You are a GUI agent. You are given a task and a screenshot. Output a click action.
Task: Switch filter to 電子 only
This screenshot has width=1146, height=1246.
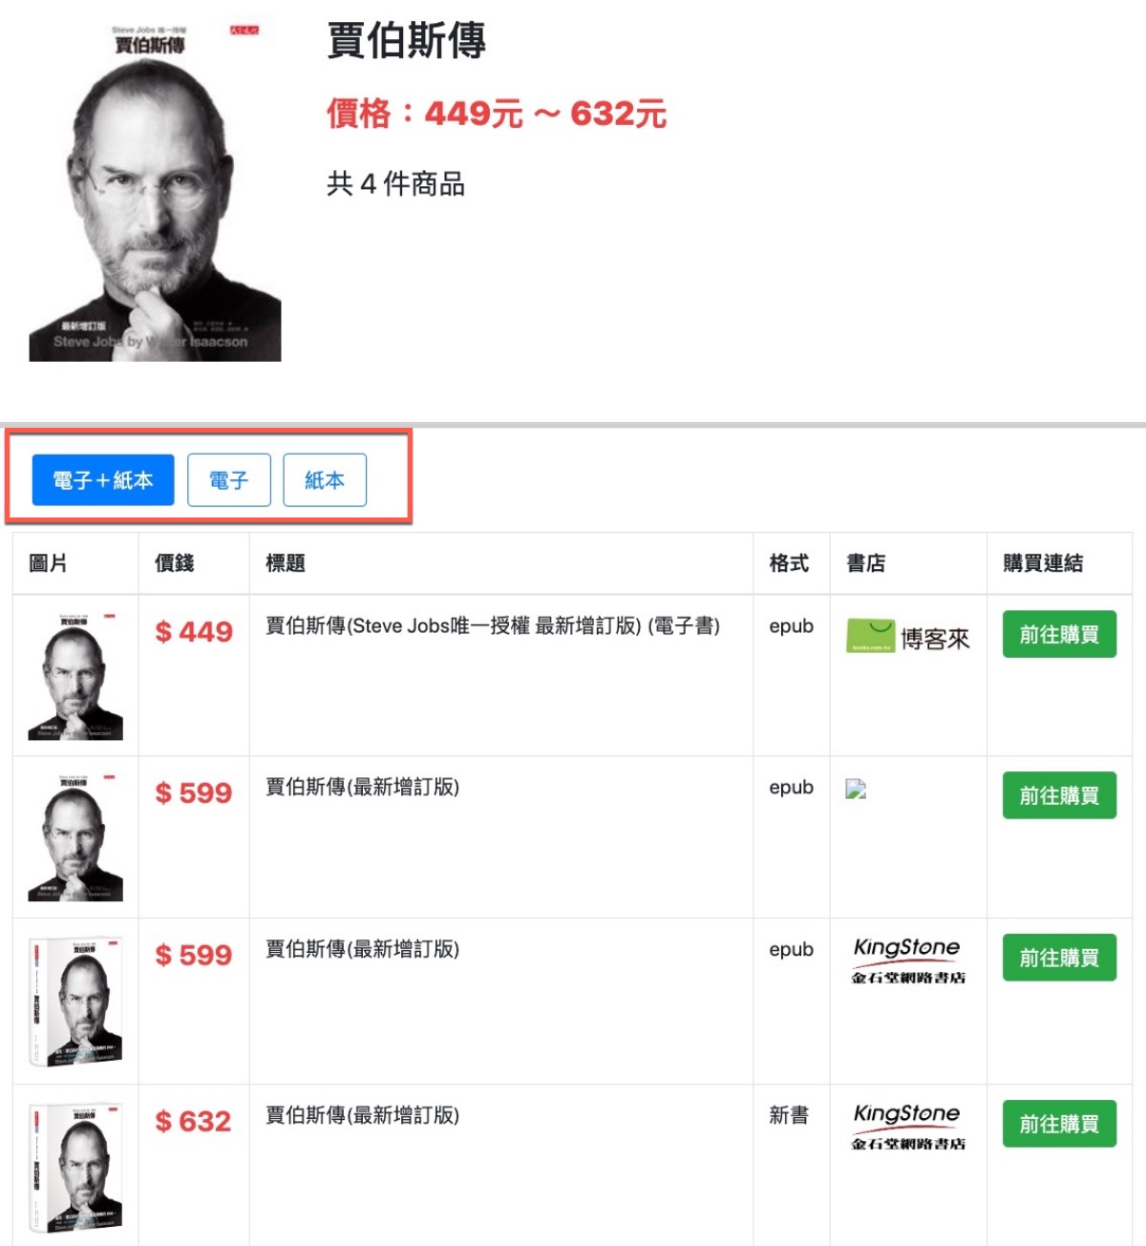point(229,480)
